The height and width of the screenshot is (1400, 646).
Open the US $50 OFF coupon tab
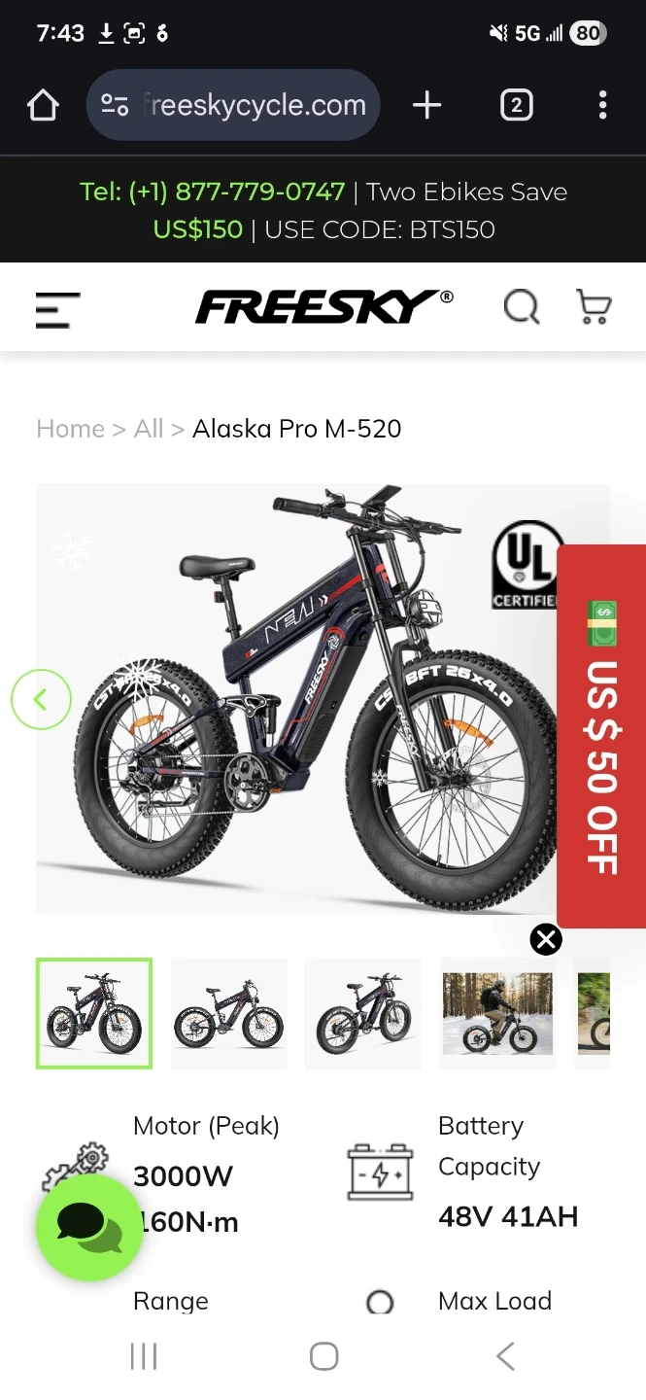(x=601, y=736)
